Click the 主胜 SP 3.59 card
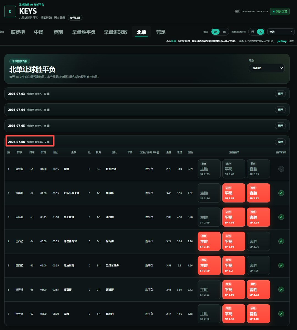This screenshot has height=330, width=297. coord(209,265)
